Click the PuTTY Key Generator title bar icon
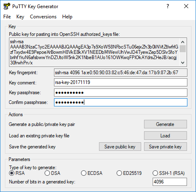The height and width of the screenshot is (192, 196). click(x=7, y=6)
